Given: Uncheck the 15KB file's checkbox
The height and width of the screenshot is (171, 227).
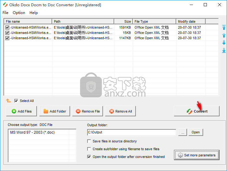Looking at the screenshot, I should click(7, 33).
